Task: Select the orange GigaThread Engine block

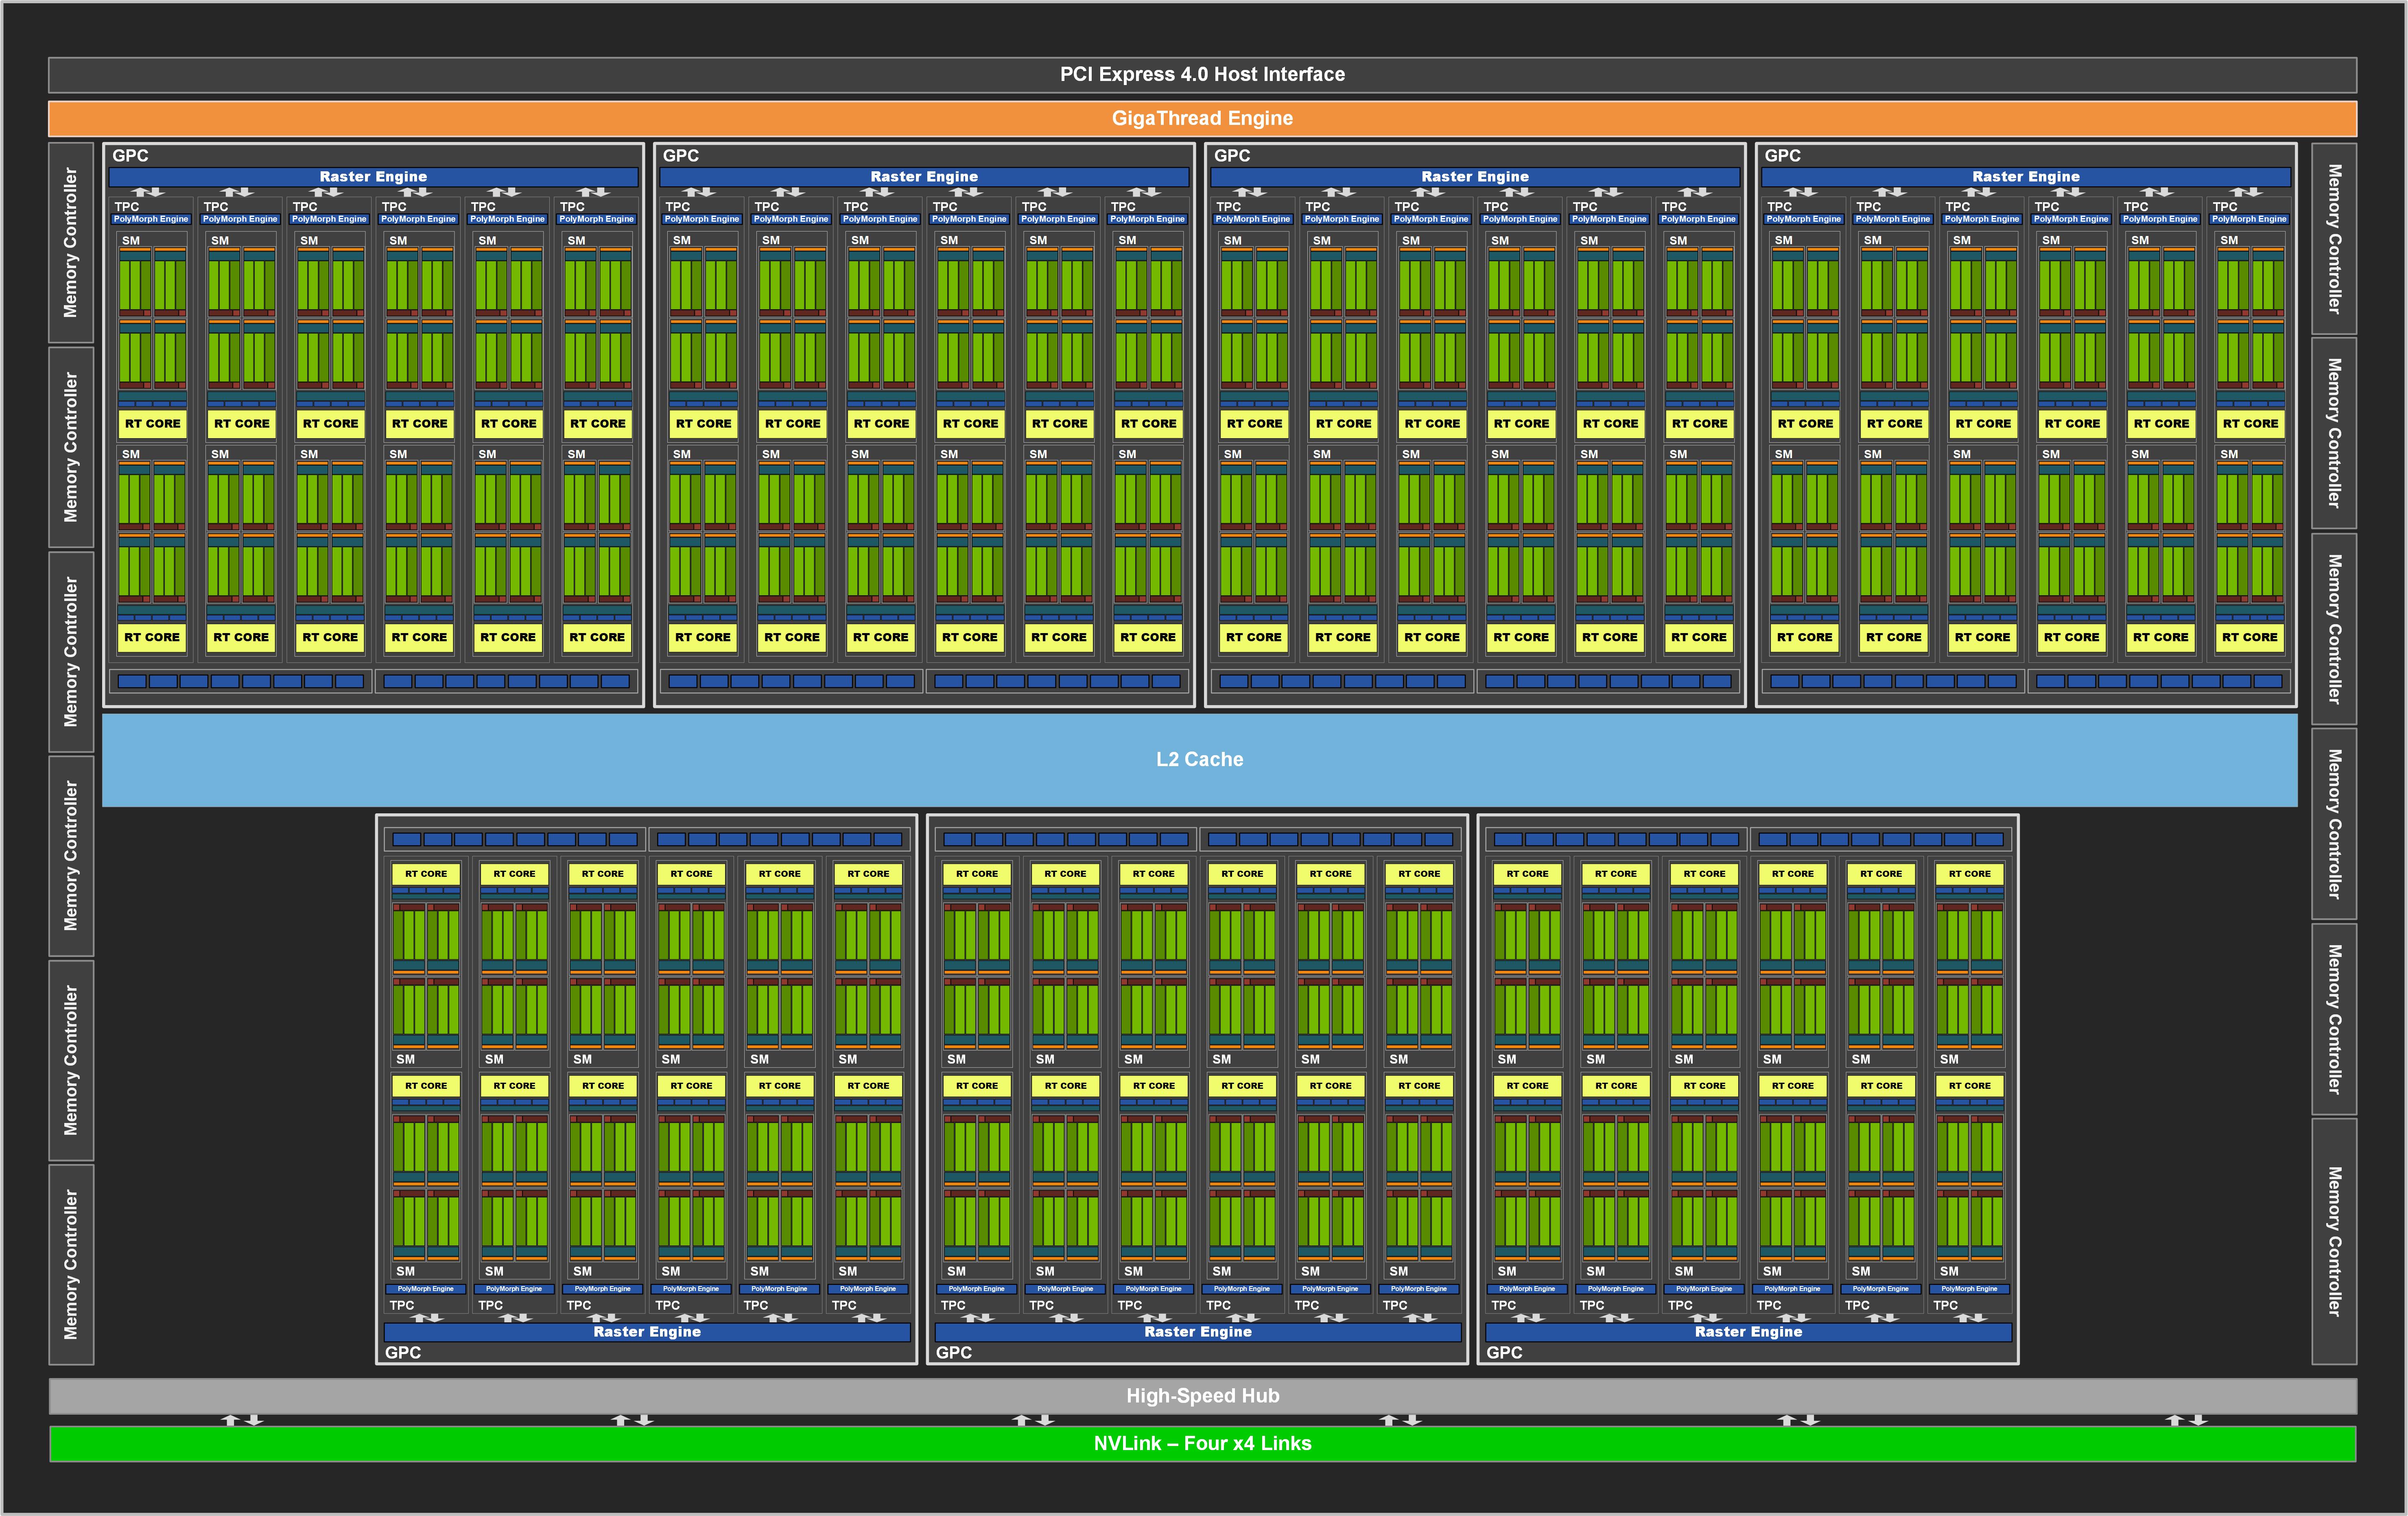Action: point(1202,118)
